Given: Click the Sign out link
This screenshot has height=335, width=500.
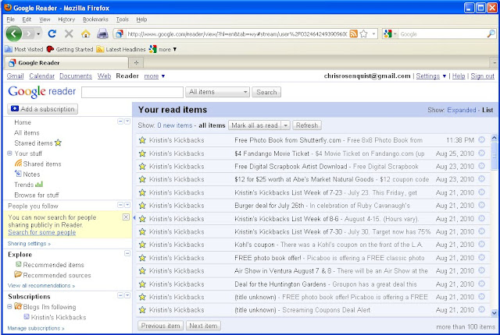Looking at the screenshot, I should coord(482,76).
